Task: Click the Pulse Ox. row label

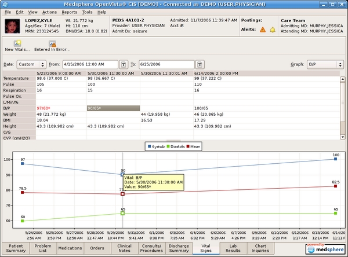Action: [12, 96]
